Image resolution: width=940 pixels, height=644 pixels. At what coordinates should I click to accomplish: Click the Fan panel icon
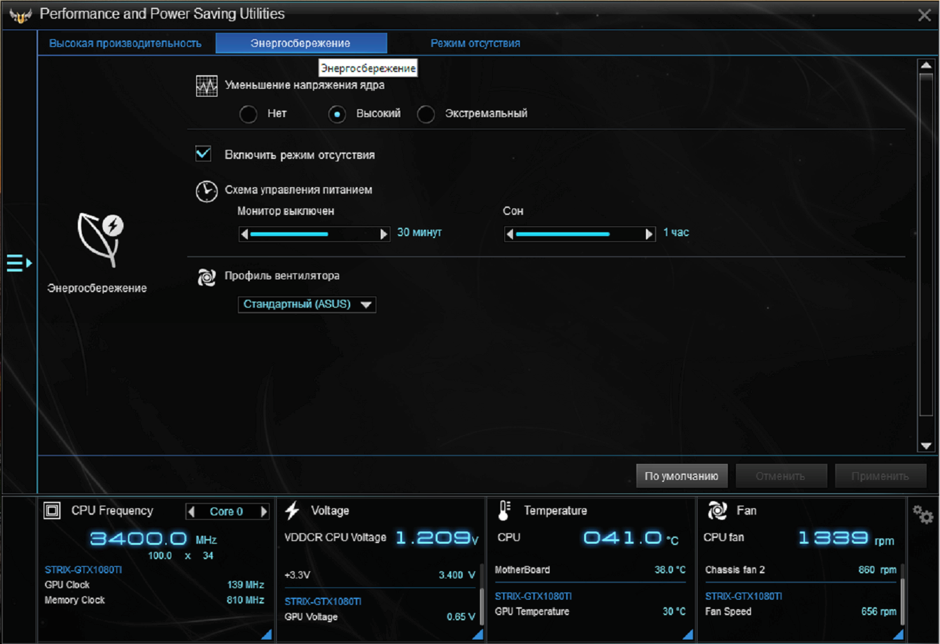click(717, 511)
